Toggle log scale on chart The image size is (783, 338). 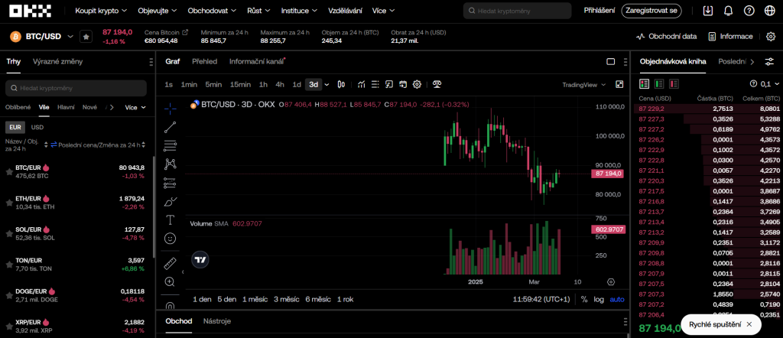(x=598, y=299)
